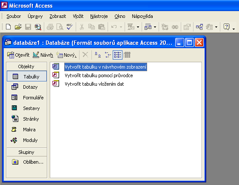Click the Paste clipboard icon

[x=101, y=27]
